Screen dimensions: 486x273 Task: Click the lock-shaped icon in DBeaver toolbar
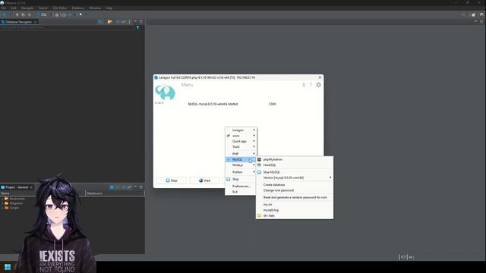57,14
